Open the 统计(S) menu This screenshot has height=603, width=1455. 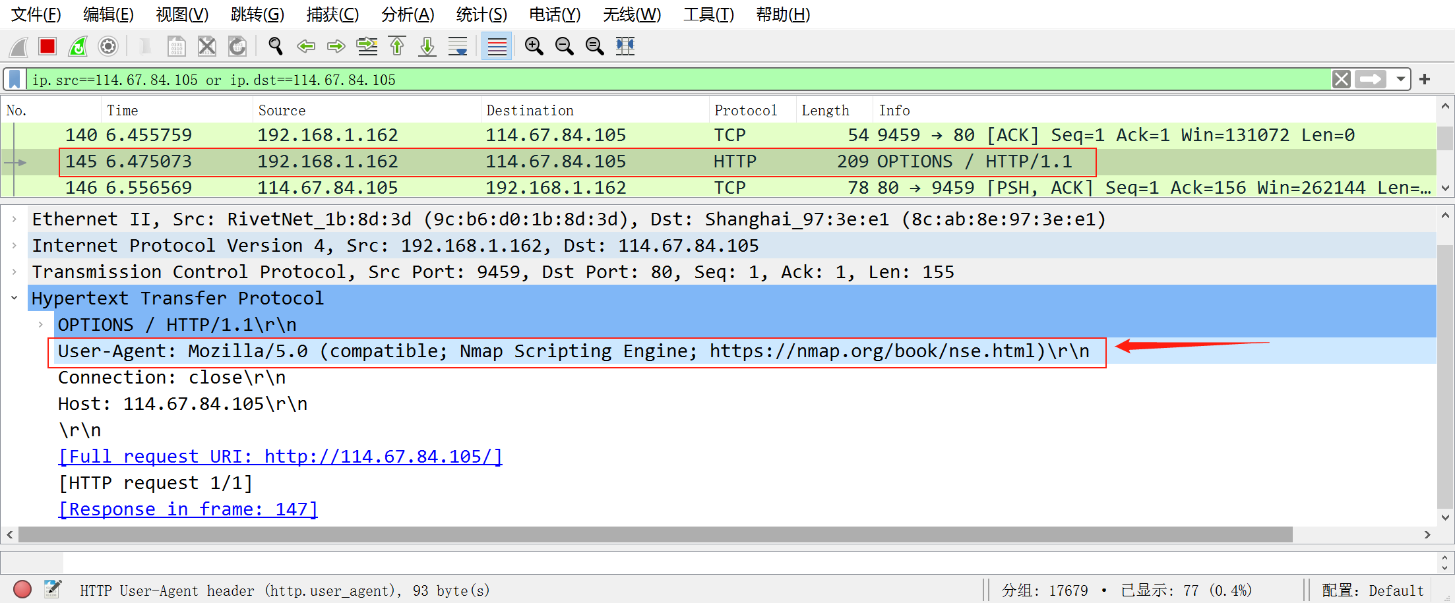click(x=481, y=14)
